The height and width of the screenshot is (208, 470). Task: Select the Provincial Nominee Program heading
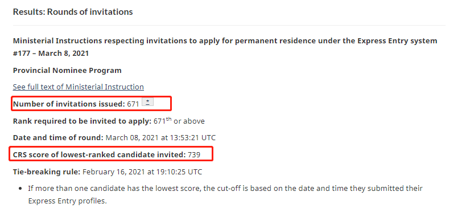(67, 71)
